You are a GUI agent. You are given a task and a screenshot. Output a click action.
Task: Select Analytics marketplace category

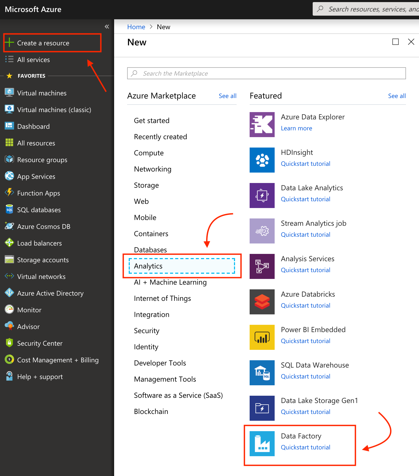182,266
